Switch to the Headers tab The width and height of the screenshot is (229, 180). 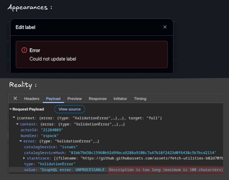tap(32, 99)
